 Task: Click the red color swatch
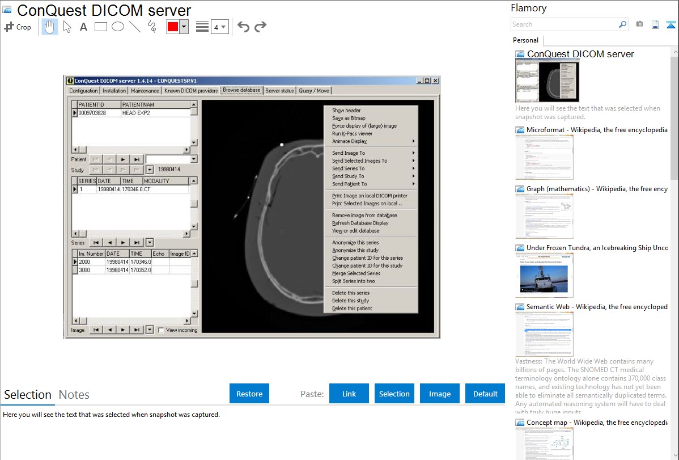(x=172, y=27)
